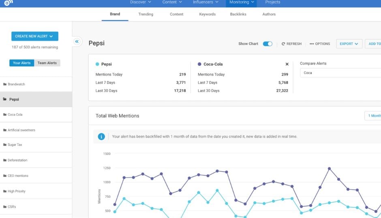
Task: Open the High Priority alert
Action: (36, 191)
